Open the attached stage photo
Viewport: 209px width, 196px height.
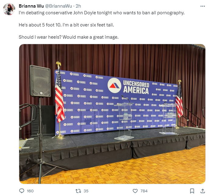(112, 114)
